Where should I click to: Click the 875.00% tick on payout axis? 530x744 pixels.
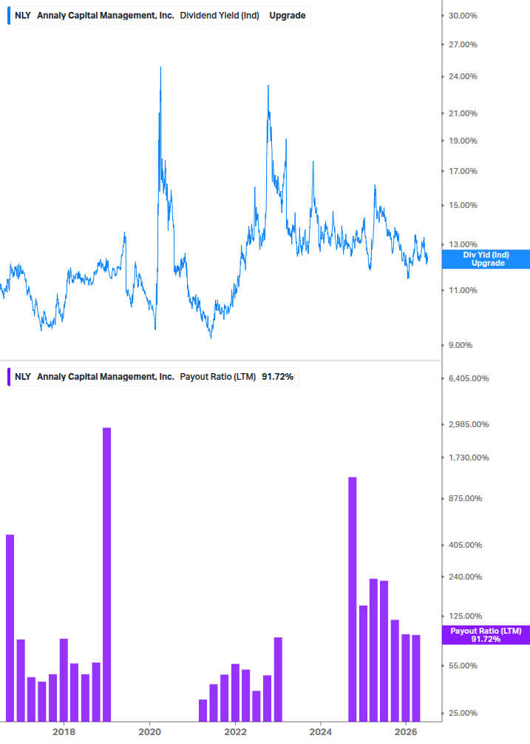465,498
